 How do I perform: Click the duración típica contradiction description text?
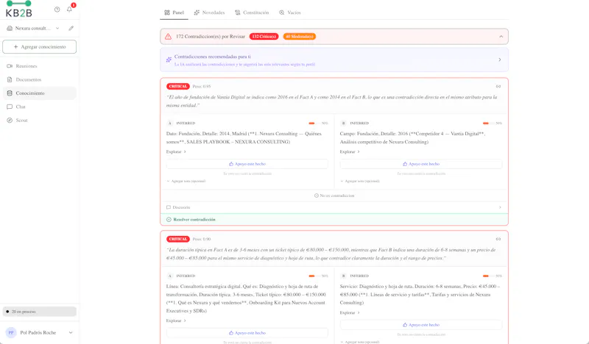[x=332, y=254]
